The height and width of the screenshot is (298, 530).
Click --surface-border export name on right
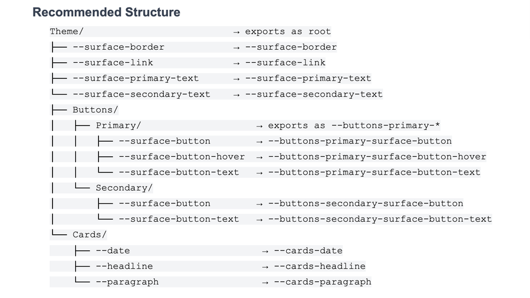point(291,47)
